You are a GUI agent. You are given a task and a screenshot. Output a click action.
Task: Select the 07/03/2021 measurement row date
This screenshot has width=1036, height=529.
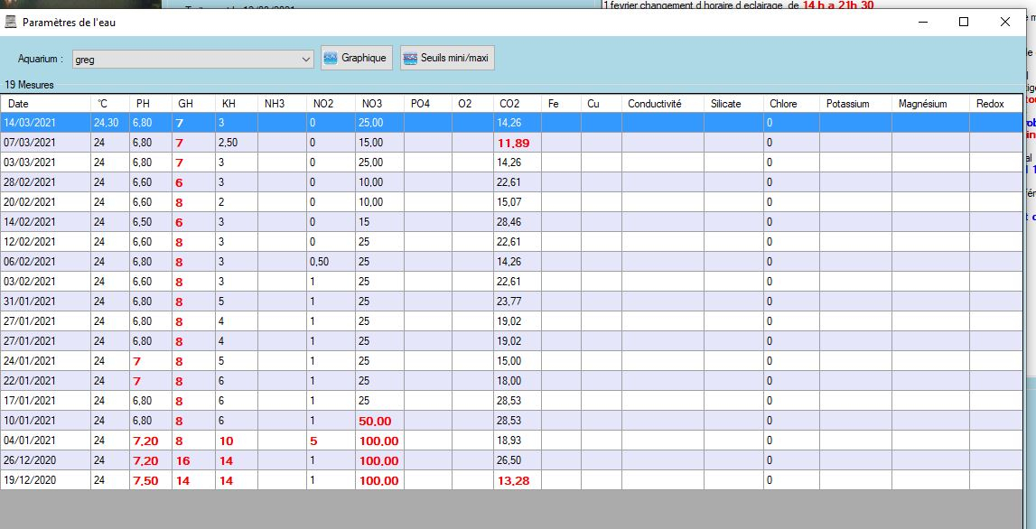(x=45, y=143)
